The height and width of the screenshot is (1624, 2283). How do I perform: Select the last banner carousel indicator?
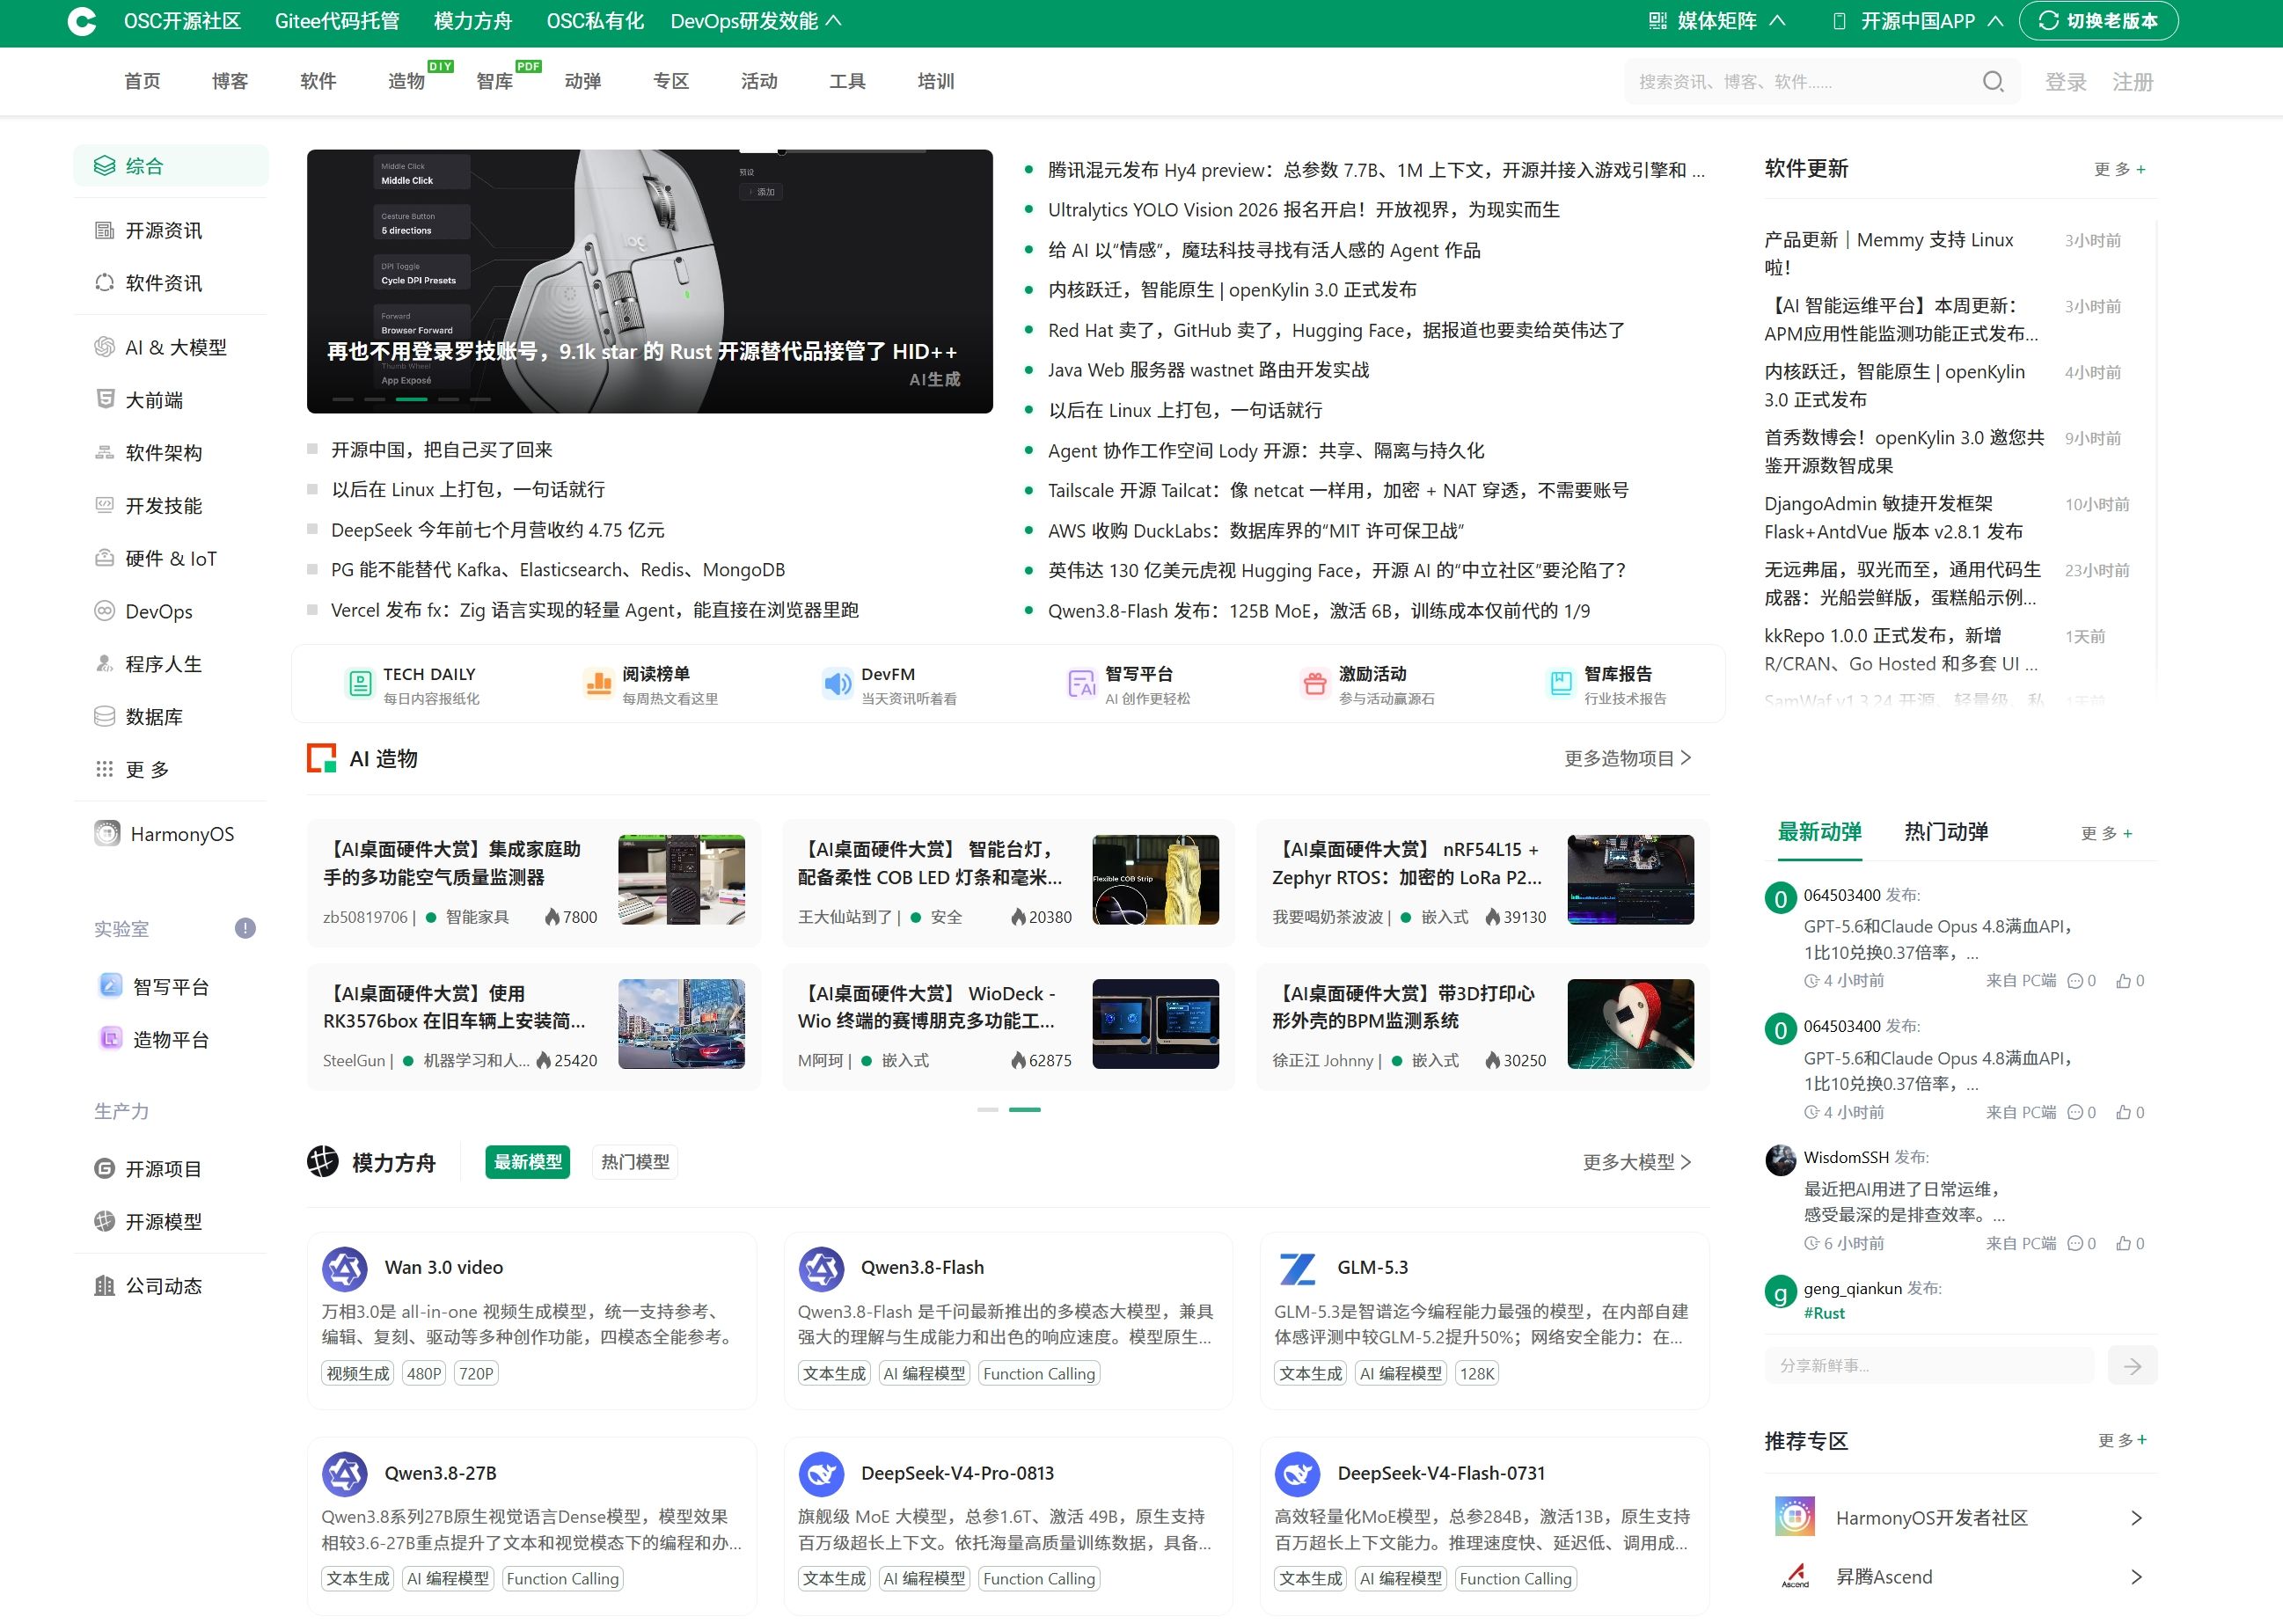tap(480, 399)
